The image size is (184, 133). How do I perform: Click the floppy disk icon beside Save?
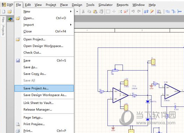(18, 60)
